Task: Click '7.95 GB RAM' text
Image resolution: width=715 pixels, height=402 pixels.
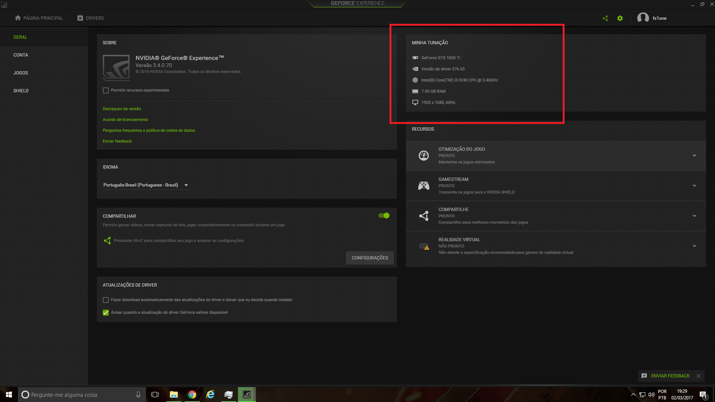Action: (x=433, y=91)
